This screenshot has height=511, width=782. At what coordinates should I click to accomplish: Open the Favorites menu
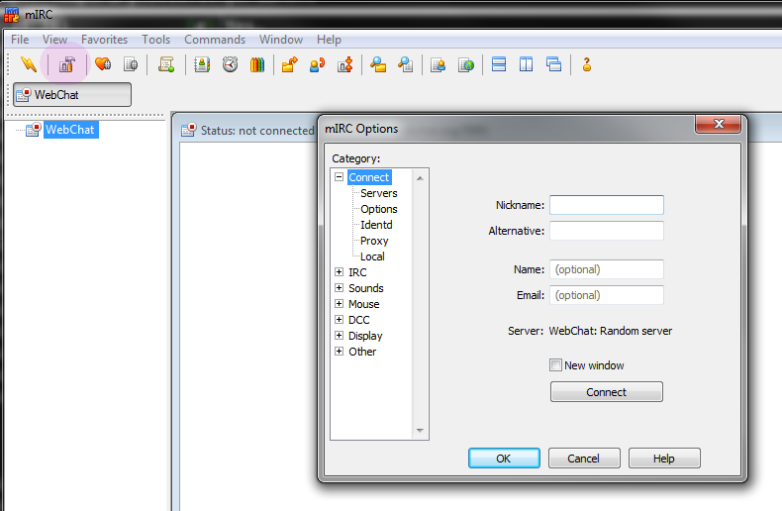[104, 40]
